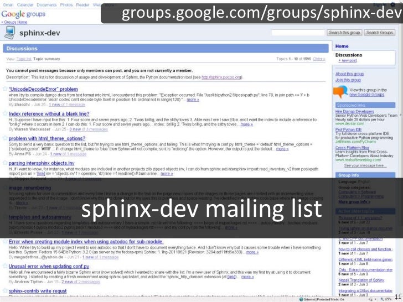Select Home in the right sidebar

click(x=342, y=46)
